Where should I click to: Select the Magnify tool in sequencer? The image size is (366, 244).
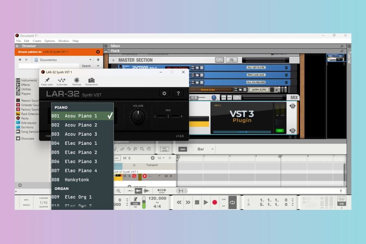coord(142,149)
